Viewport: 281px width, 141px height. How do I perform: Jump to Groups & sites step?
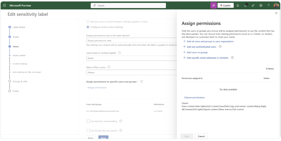(x=20, y=81)
